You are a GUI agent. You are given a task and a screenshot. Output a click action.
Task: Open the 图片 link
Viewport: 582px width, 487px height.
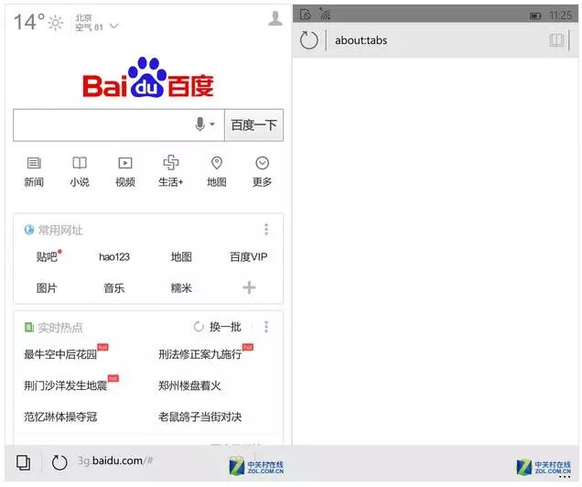[47, 288]
